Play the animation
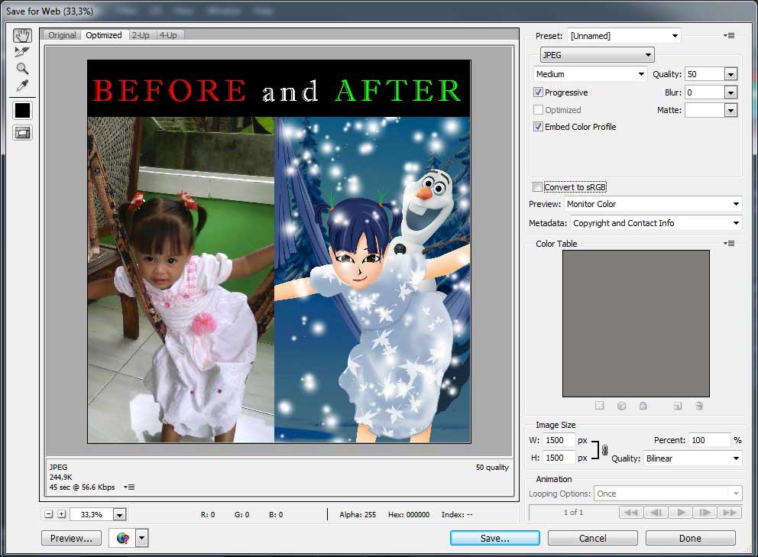 [681, 512]
